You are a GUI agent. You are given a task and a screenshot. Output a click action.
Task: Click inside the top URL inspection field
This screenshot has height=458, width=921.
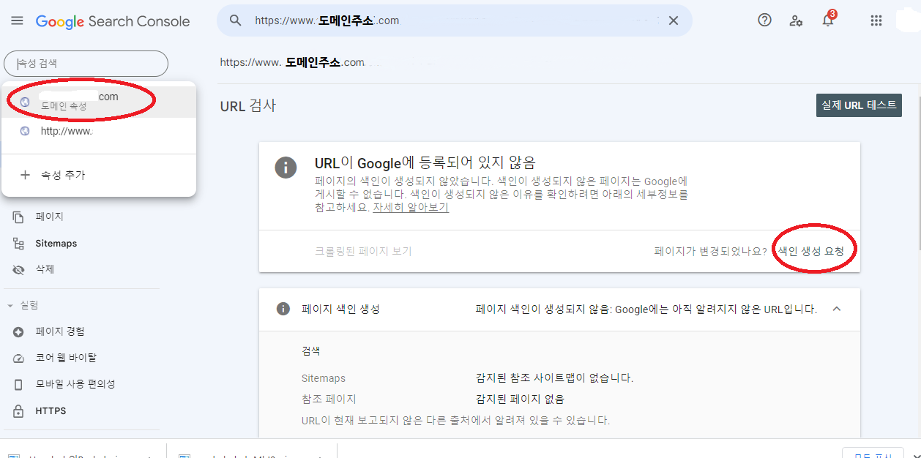point(454,20)
